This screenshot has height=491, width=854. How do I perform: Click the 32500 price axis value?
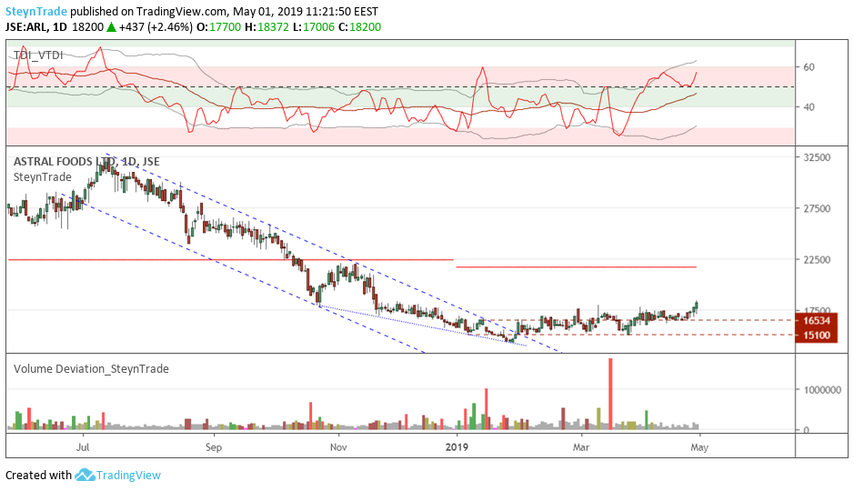point(817,157)
